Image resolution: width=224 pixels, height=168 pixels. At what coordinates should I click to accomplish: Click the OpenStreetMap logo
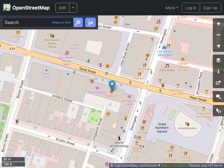[26, 8]
